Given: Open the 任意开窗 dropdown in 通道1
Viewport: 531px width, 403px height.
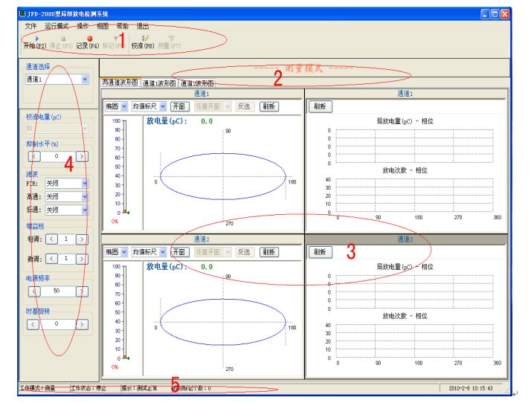Looking at the screenshot, I should click(x=228, y=106).
